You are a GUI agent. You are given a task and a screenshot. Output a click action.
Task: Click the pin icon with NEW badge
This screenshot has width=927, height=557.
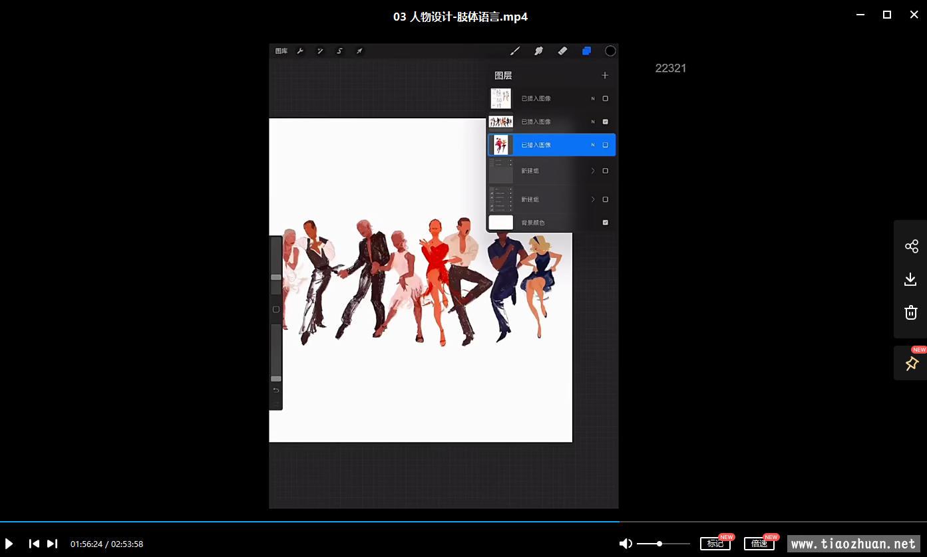click(x=911, y=364)
